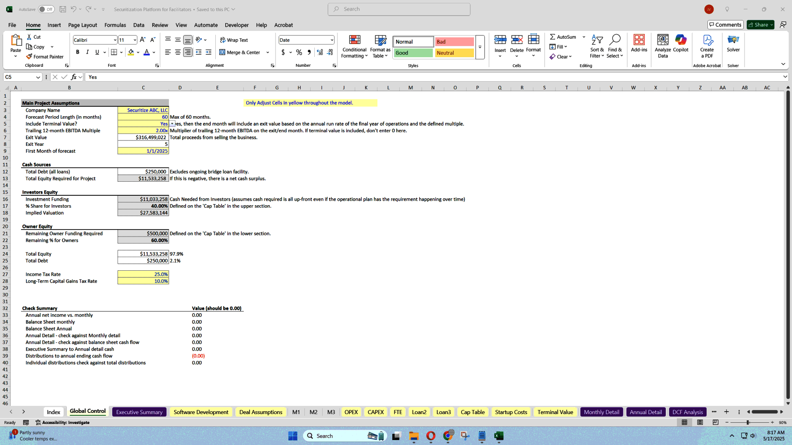This screenshot has height=445, width=792.
Task: Open File Explorer from taskbar
Action: [x=414, y=436]
